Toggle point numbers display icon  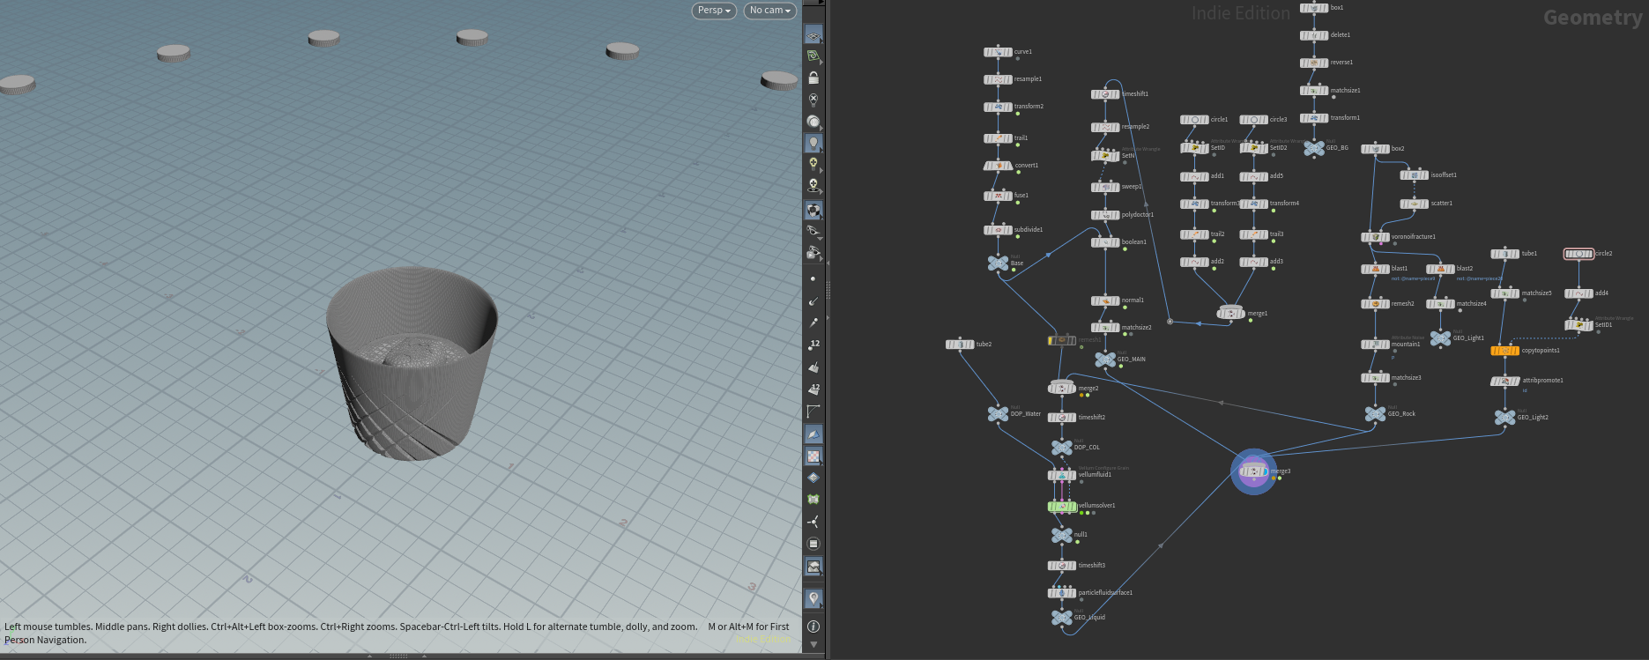pos(813,344)
